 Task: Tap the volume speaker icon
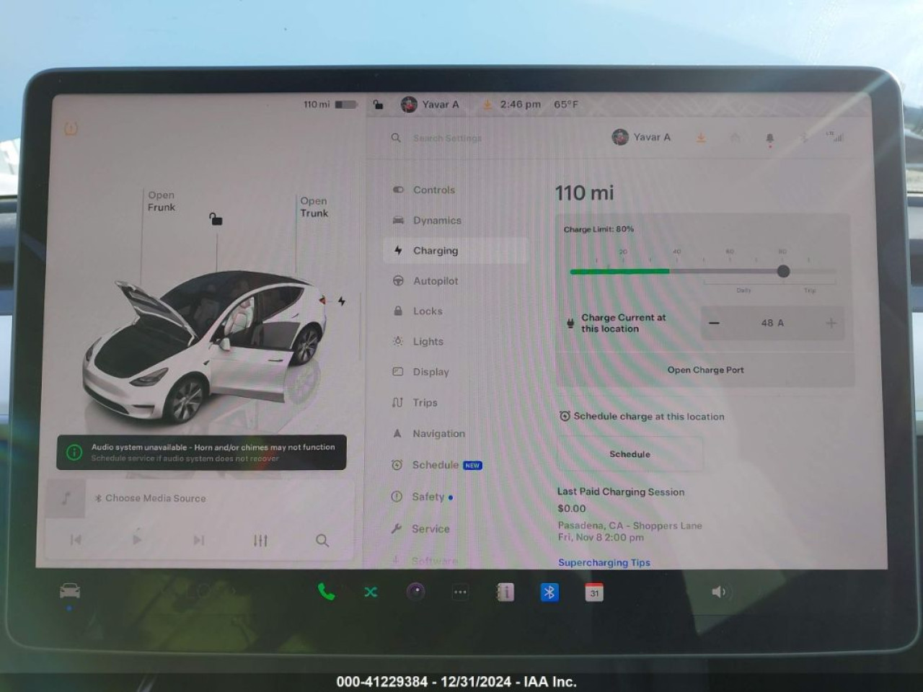[x=719, y=592]
